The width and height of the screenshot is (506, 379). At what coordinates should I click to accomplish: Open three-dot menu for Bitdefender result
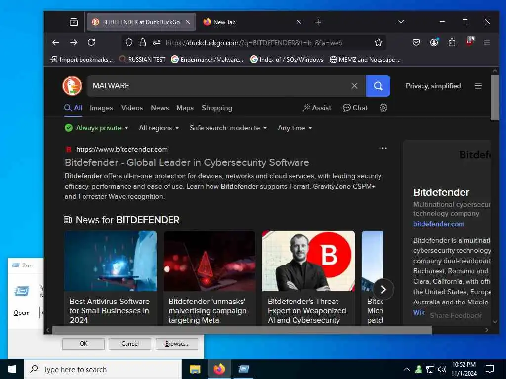point(383,148)
